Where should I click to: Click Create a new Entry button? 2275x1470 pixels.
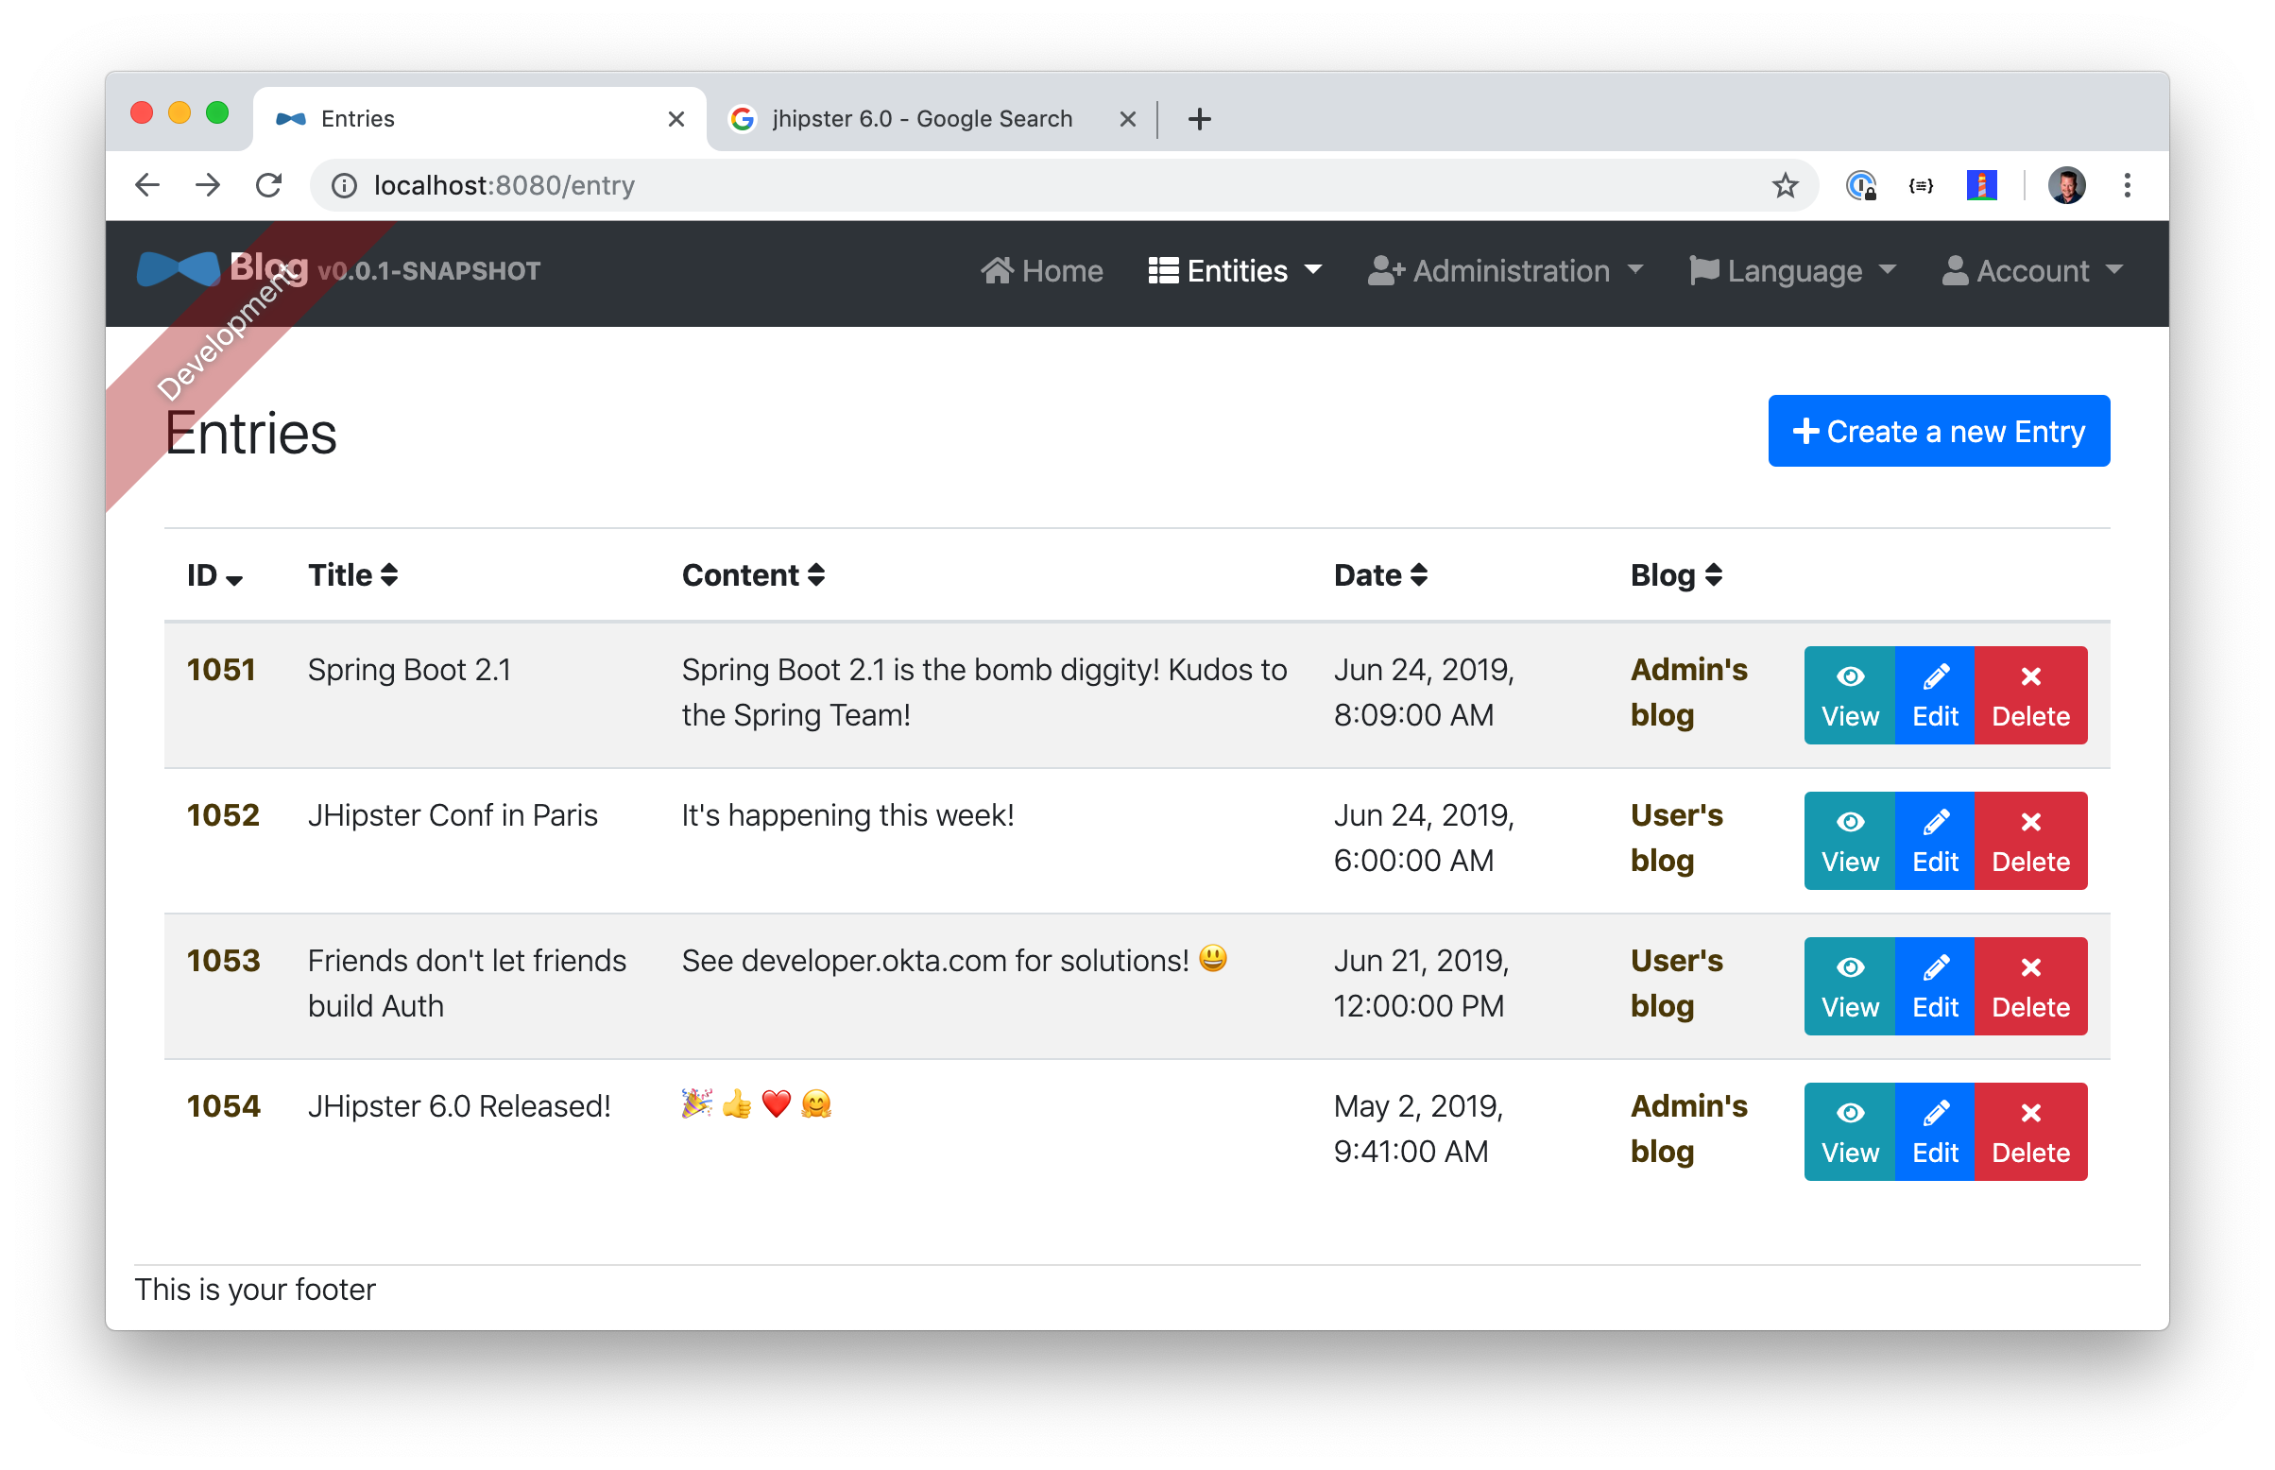pos(1938,432)
